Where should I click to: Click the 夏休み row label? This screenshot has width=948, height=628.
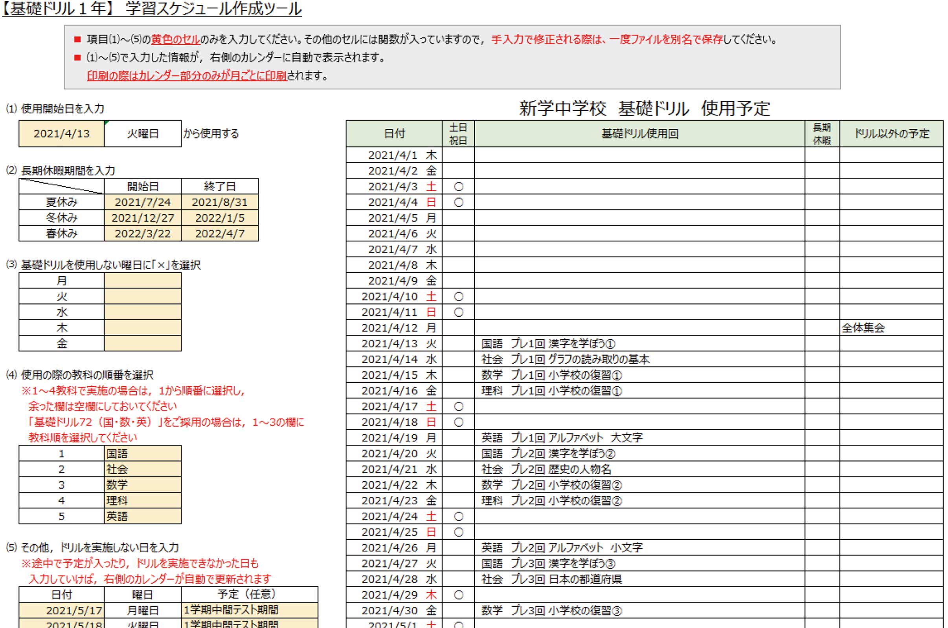pyautogui.click(x=61, y=202)
